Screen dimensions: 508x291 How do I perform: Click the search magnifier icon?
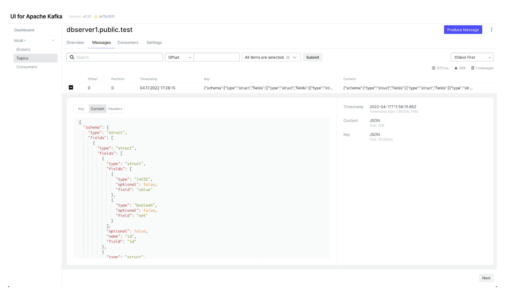click(72, 57)
